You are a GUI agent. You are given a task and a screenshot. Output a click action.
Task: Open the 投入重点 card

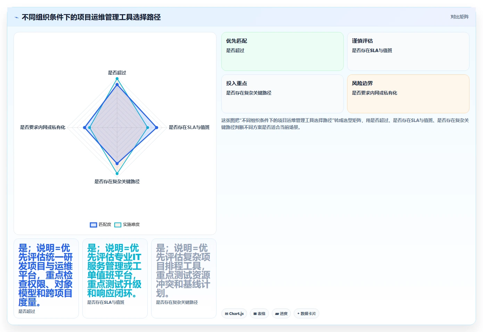point(283,94)
